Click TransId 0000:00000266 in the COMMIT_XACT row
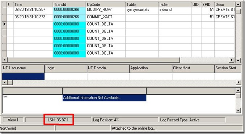The width and height of the screenshot is (245, 134). tap(69, 18)
